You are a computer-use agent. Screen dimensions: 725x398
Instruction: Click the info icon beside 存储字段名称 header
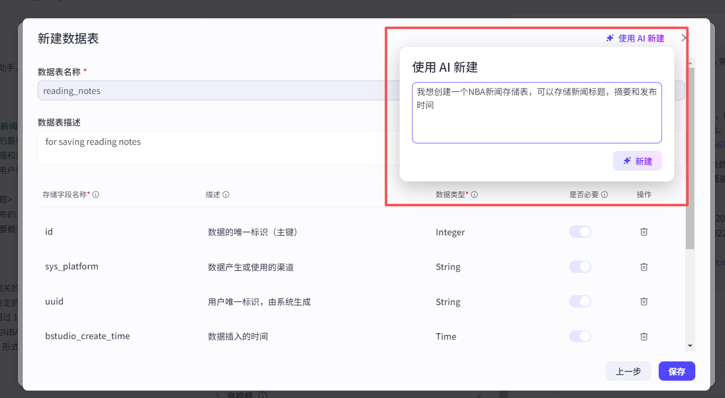96,194
